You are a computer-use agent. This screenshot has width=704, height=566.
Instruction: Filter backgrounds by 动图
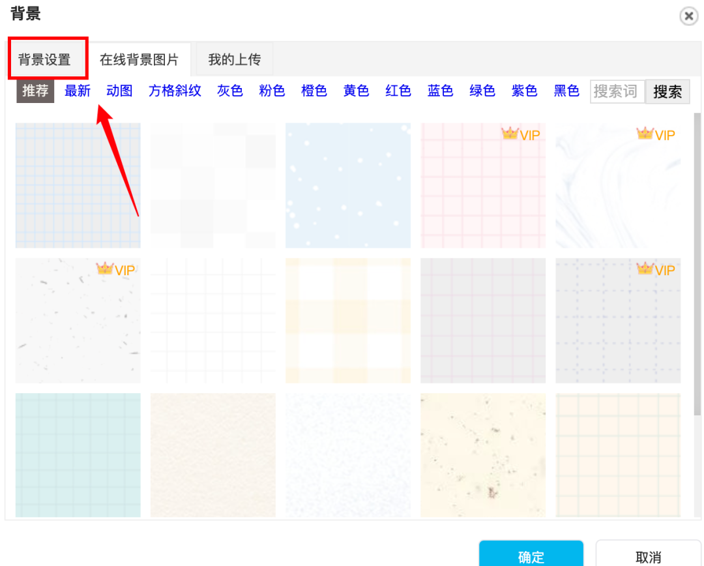point(119,91)
